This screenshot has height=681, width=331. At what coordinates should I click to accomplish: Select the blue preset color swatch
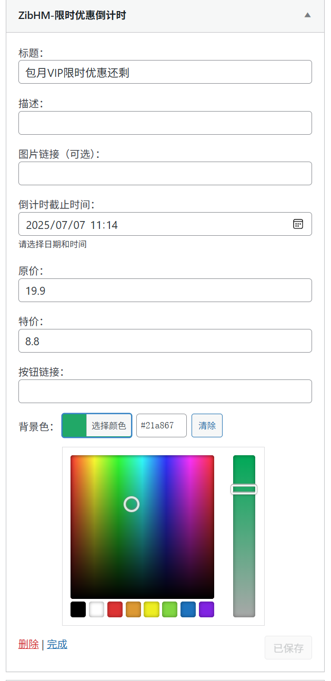pyautogui.click(x=188, y=609)
